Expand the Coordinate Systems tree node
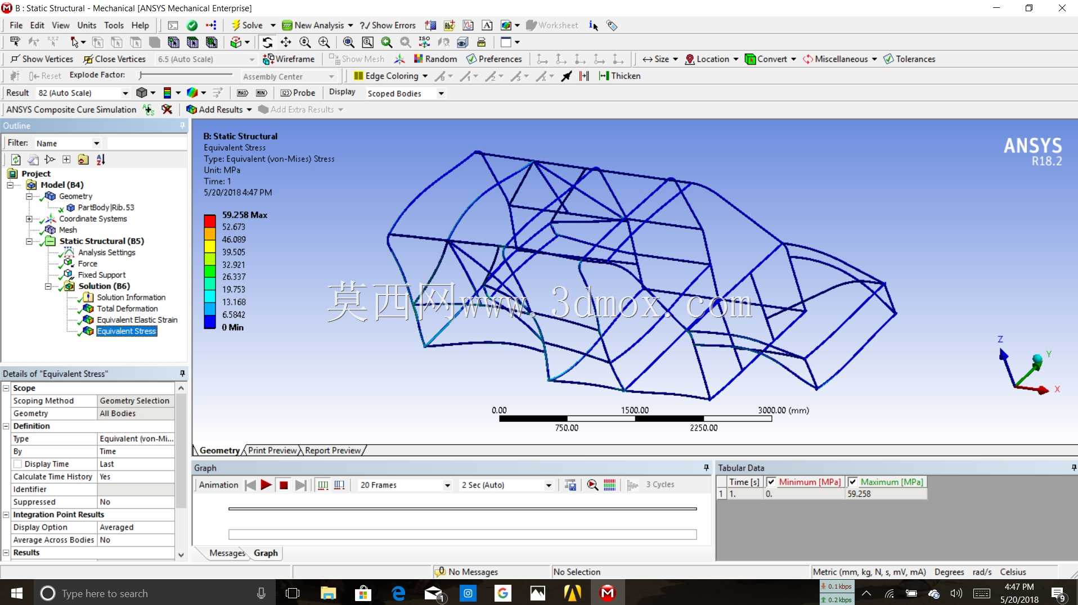 [29, 219]
